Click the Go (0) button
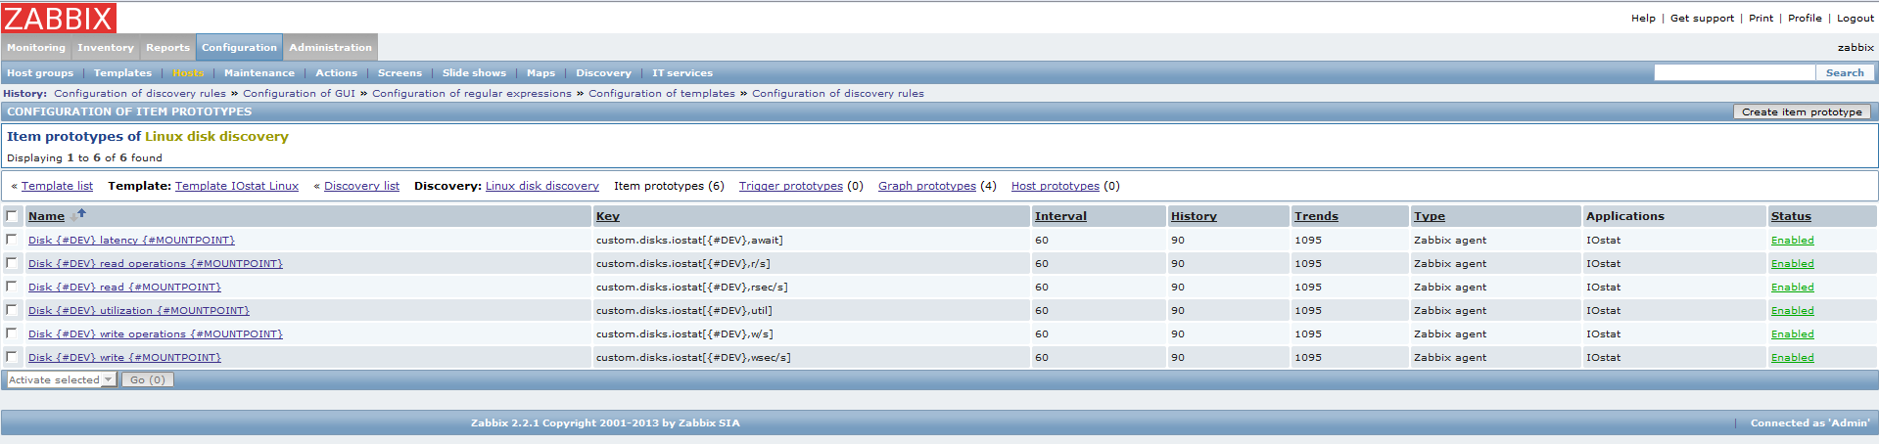Image resolution: width=1879 pixels, height=444 pixels. click(148, 379)
